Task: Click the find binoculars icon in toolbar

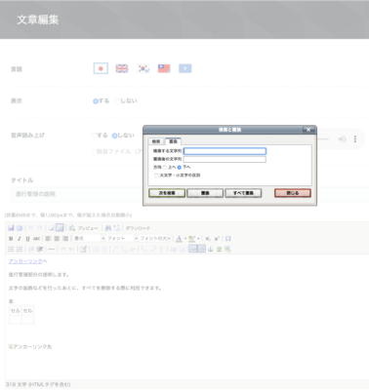Action: [x=108, y=228]
